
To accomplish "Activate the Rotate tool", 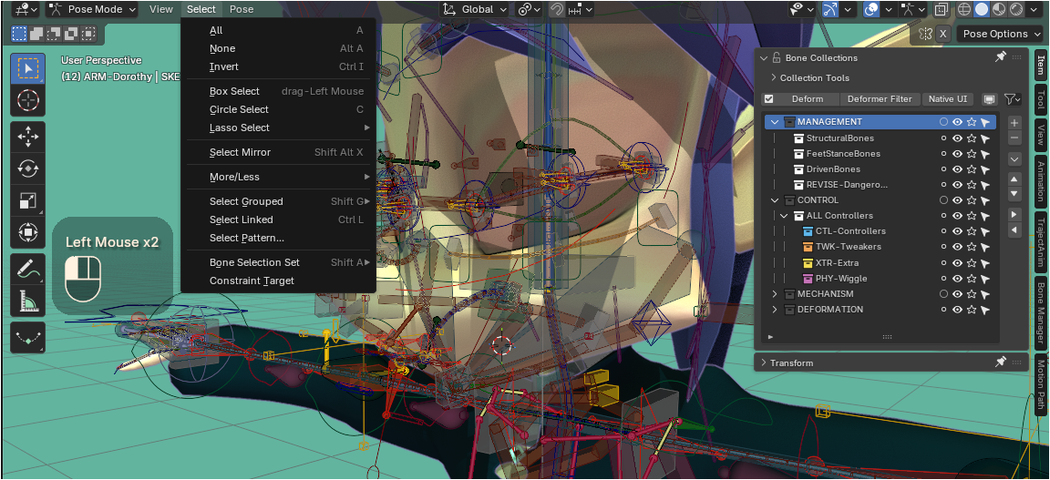I will [27, 169].
